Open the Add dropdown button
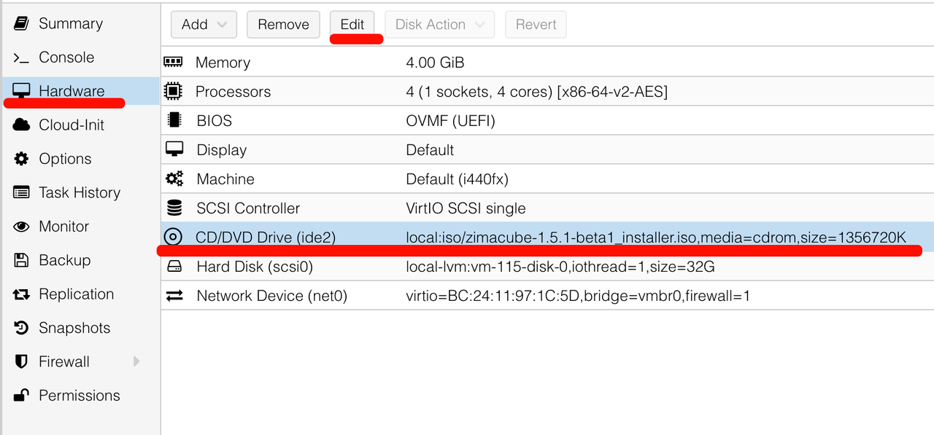 pyautogui.click(x=204, y=25)
